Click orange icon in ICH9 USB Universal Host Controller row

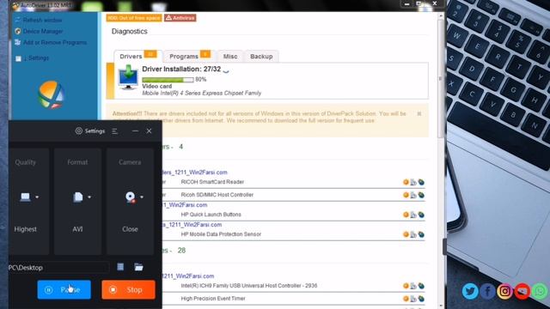[x=406, y=286]
